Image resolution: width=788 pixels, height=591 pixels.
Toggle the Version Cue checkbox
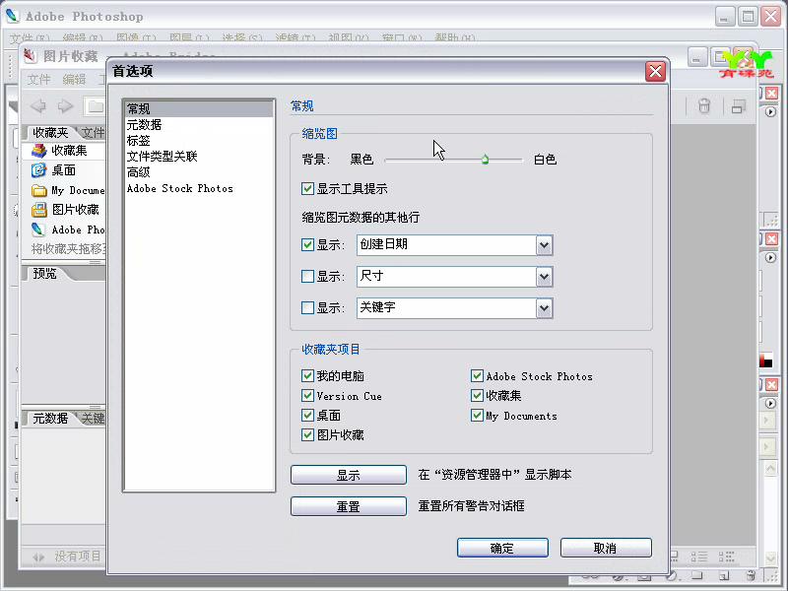click(x=307, y=396)
